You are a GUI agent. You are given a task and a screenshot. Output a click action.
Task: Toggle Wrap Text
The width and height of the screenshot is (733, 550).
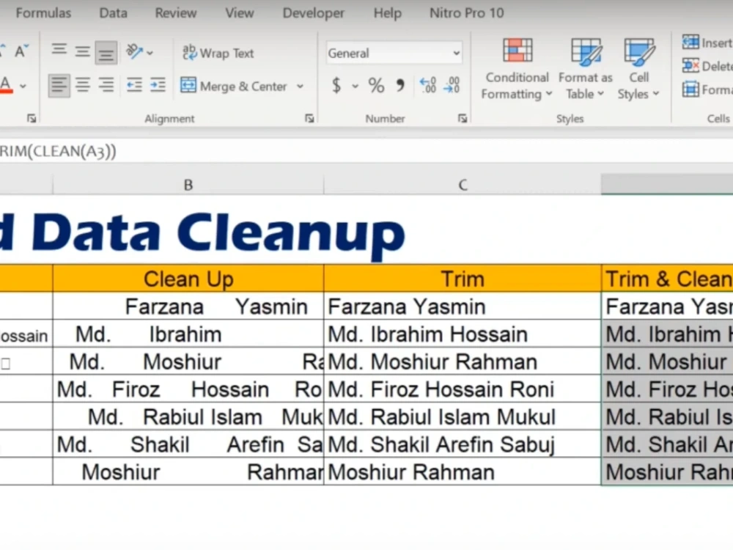point(218,53)
